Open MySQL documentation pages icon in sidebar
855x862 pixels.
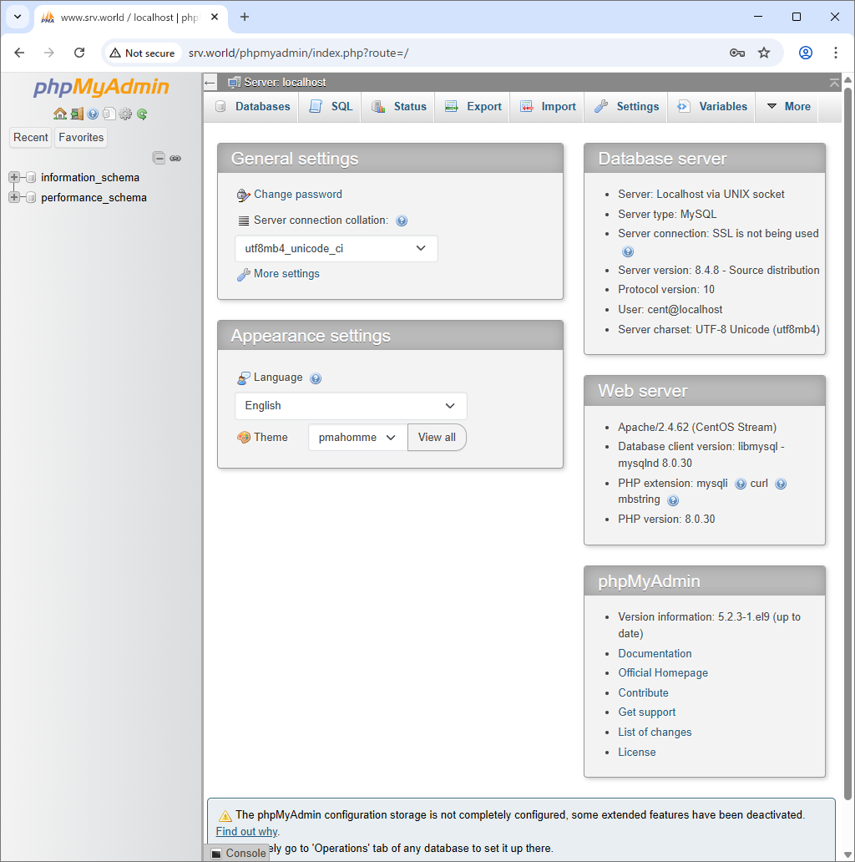point(109,114)
